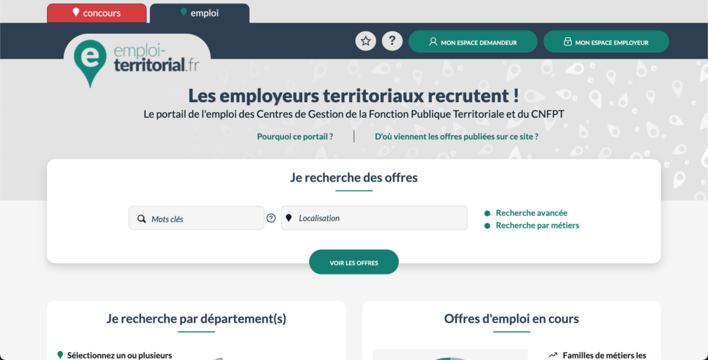This screenshot has width=708, height=360.
Task: Click the Voir les offres button
Action: click(x=354, y=262)
